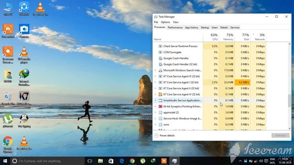
Task: Expand 64-bit Synaptics Pointing Enhance process
Action: (x=155, y=106)
